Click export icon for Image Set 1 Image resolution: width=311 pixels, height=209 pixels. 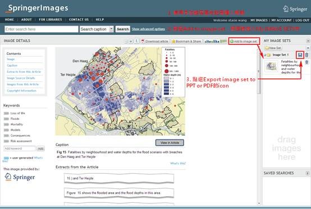pos(300,55)
